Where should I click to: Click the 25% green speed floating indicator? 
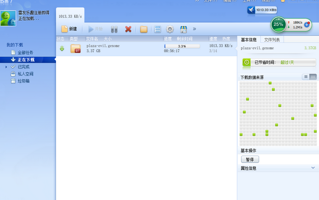278,24
